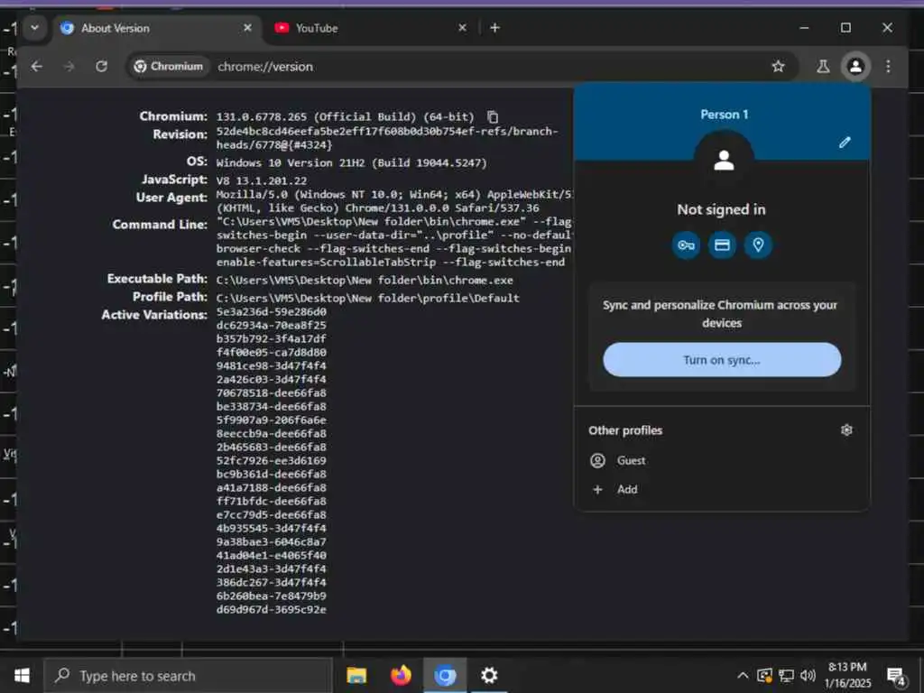Click variation d69d967d-3695c92e
Image resolution: width=924 pixels, height=693 pixels.
(271, 609)
